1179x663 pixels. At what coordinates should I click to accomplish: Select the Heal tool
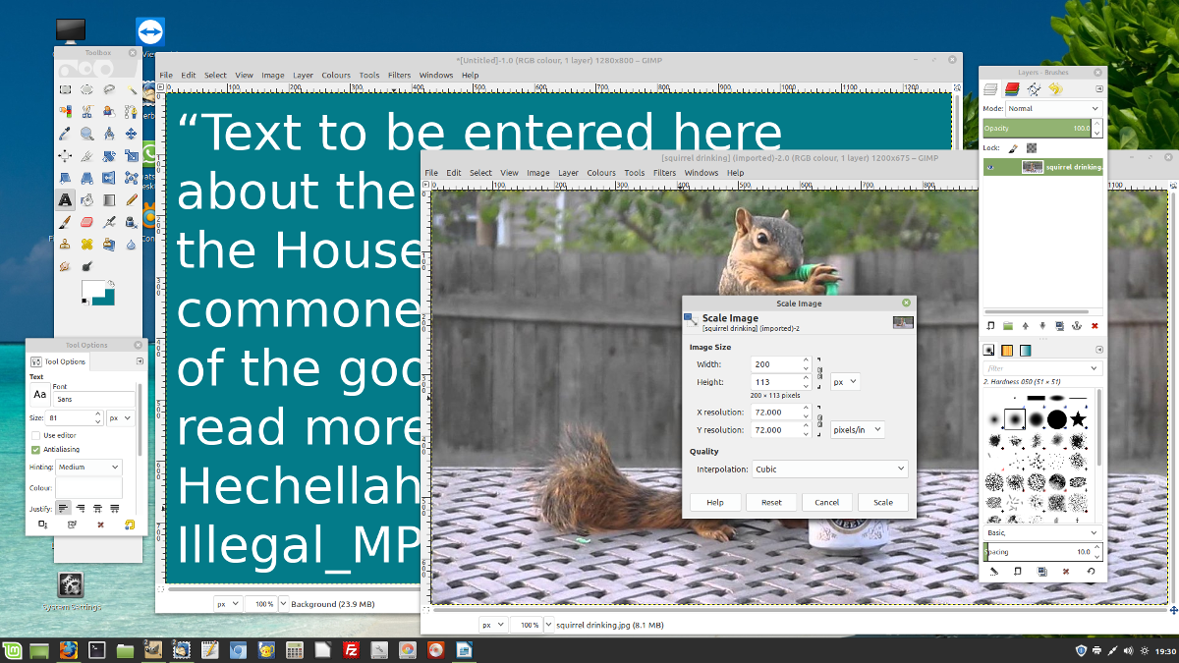click(x=86, y=244)
